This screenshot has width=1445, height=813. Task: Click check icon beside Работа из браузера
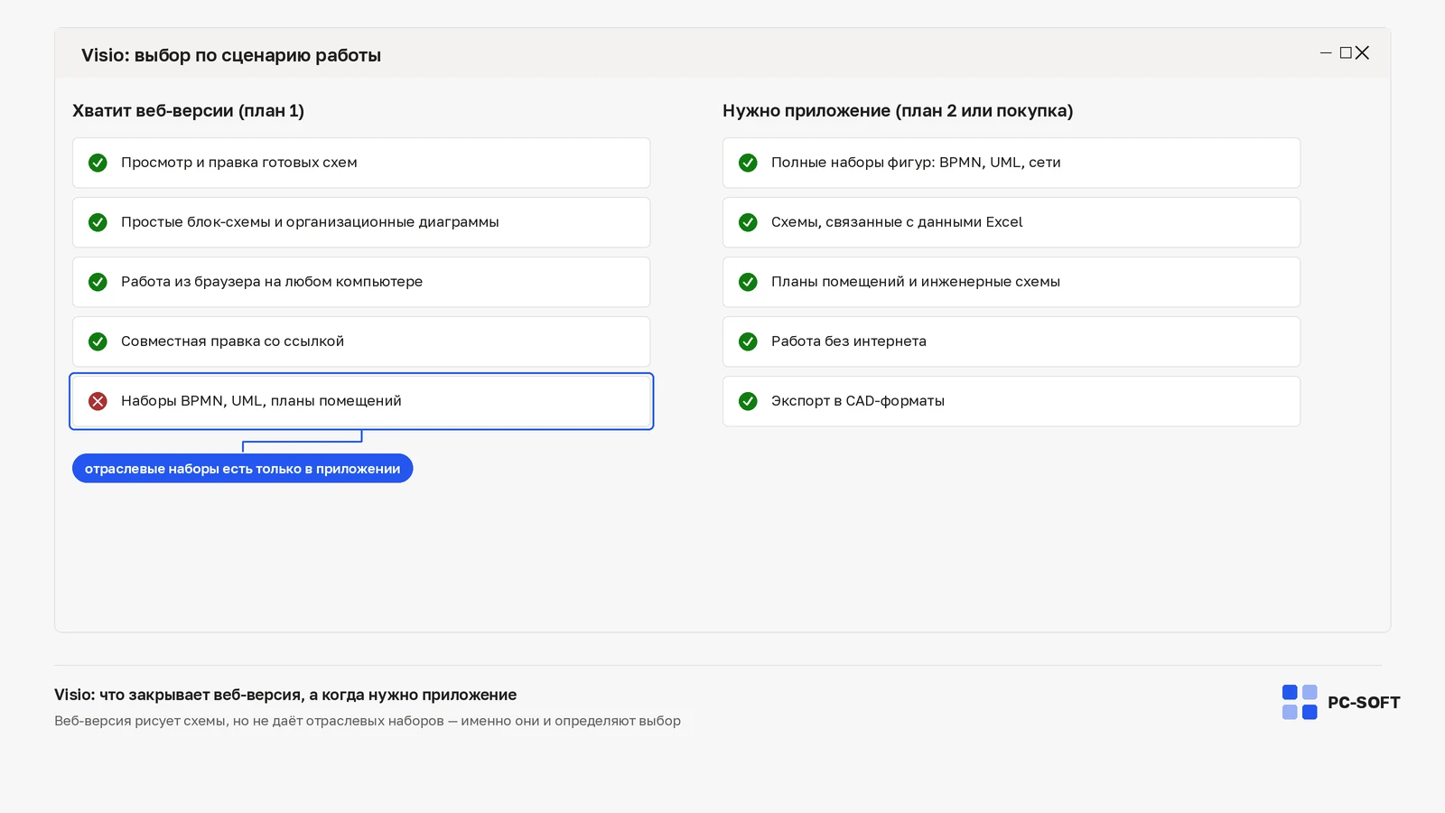click(98, 282)
